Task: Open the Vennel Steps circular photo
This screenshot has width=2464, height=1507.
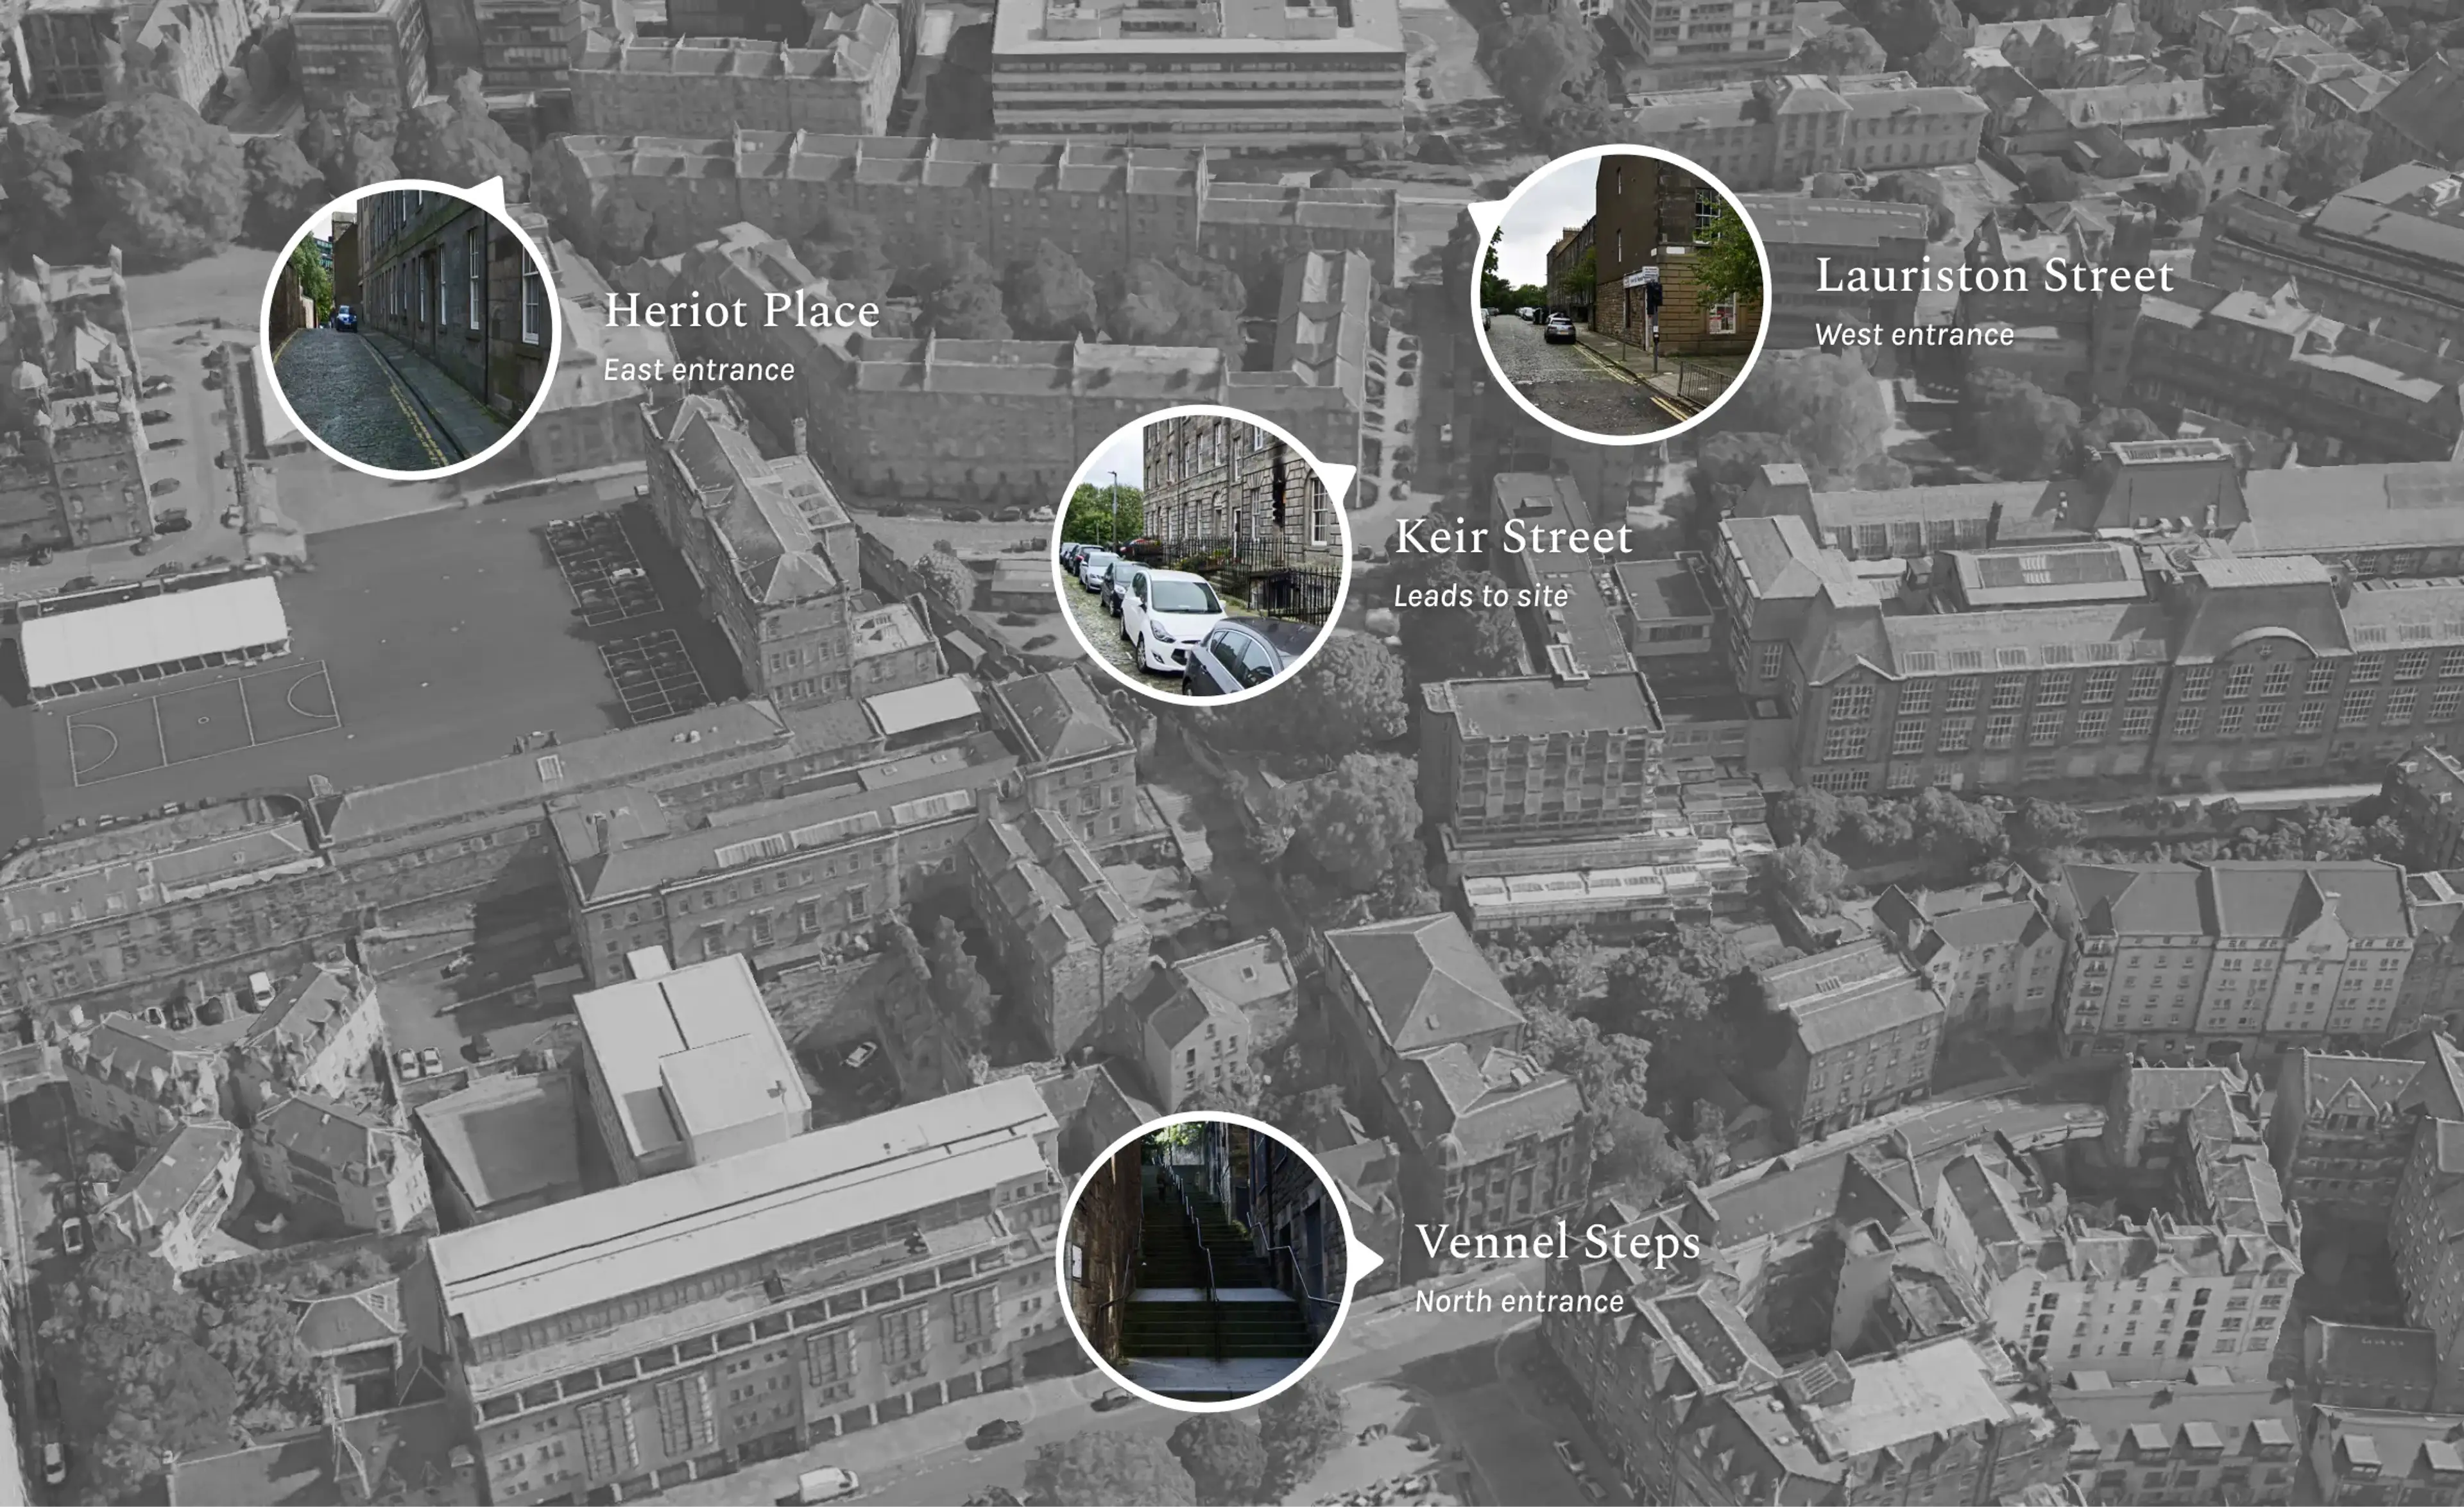Action: point(1206,1261)
